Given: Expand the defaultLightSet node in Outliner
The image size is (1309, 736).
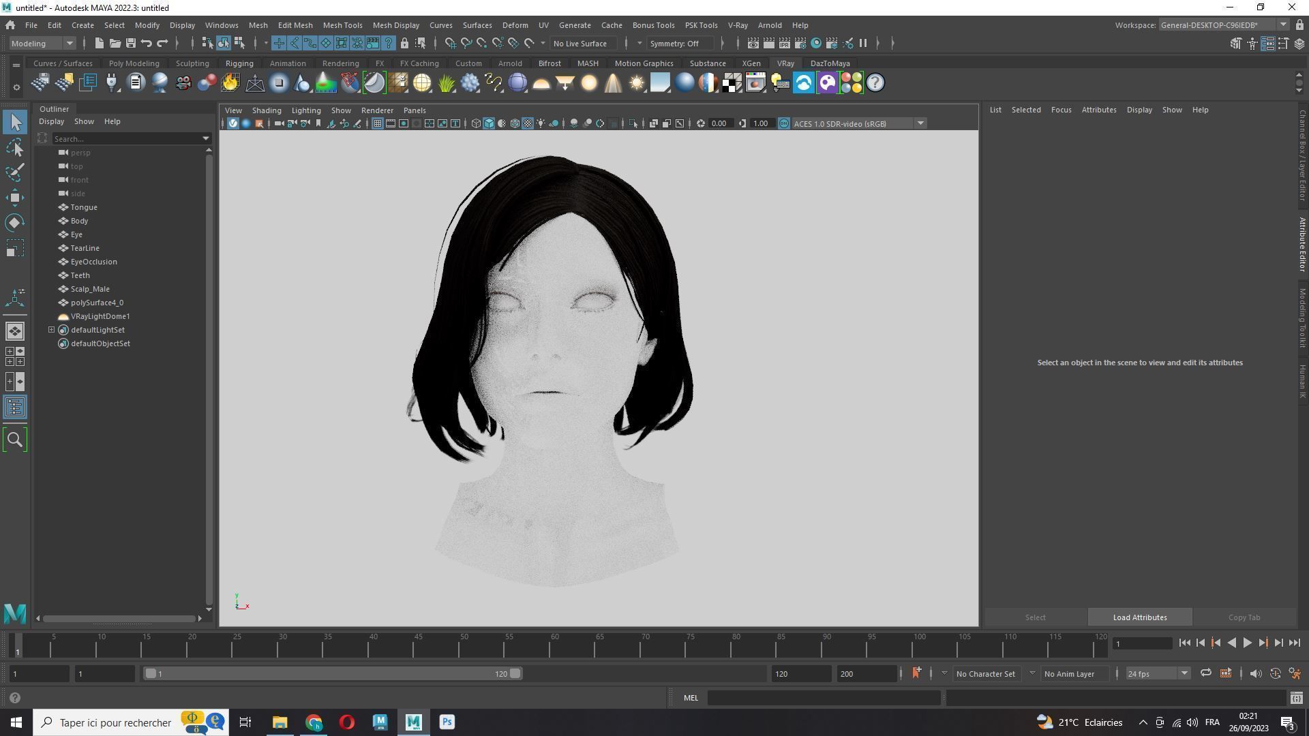Looking at the screenshot, I should point(51,330).
